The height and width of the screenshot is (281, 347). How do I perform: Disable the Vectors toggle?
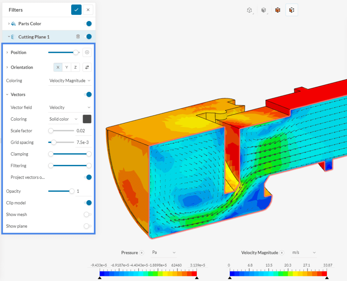(x=89, y=94)
